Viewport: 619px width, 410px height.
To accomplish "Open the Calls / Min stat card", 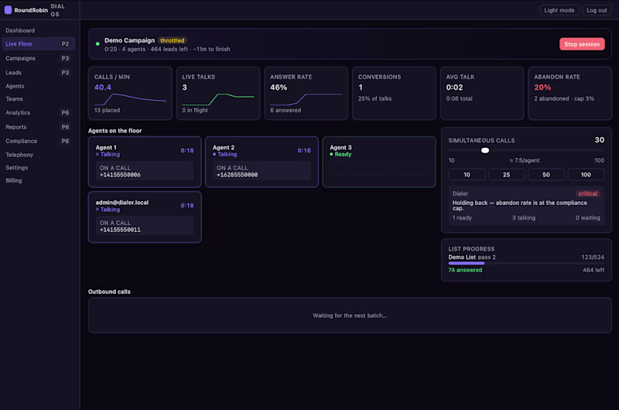I will coord(130,93).
